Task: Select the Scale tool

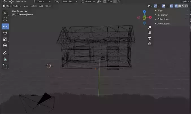Action: pyautogui.click(x=5, y=39)
